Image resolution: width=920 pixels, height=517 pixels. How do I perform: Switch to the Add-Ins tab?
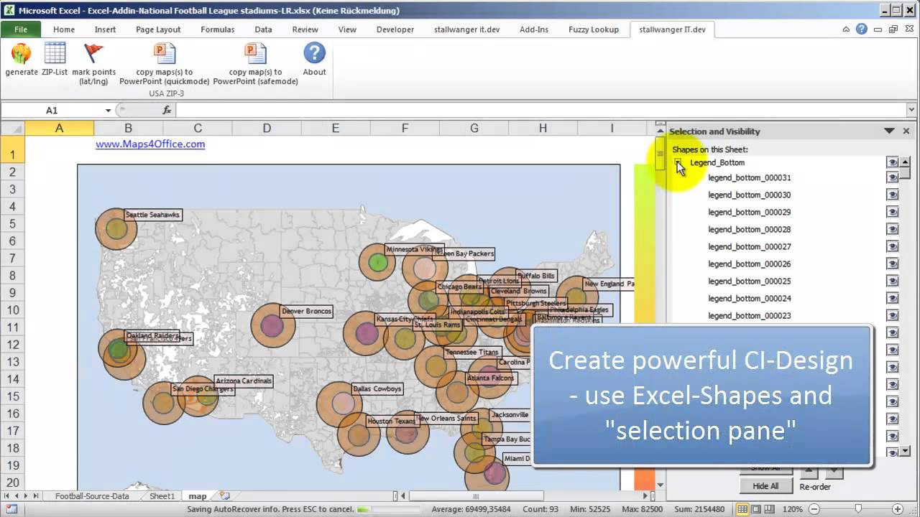[x=534, y=29]
